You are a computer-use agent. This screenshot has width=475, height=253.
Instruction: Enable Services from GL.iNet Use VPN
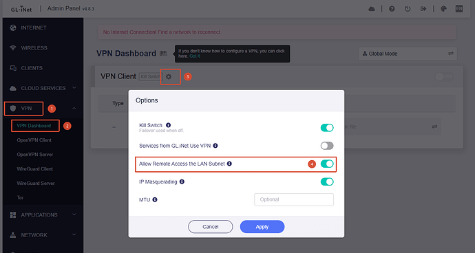pos(327,146)
